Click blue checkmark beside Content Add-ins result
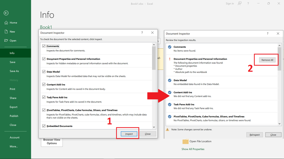The height and width of the screenshot is (159, 284). click(x=169, y=92)
